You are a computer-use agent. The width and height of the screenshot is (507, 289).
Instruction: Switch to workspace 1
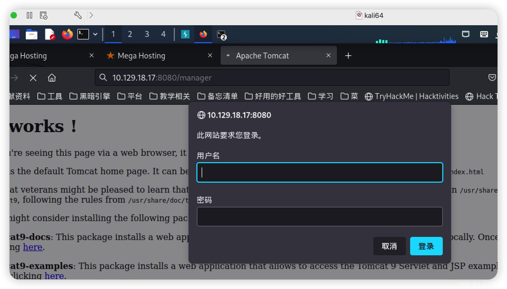coord(113,34)
